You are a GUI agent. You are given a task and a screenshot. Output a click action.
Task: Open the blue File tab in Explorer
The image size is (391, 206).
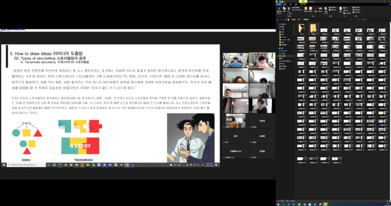(279, 4)
